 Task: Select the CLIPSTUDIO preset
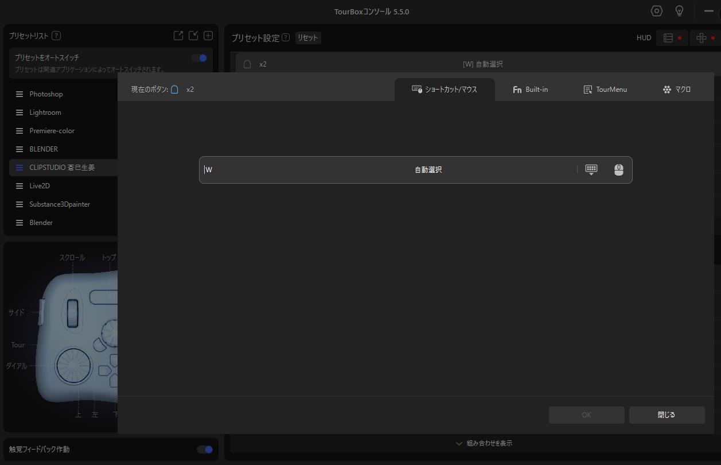62,168
